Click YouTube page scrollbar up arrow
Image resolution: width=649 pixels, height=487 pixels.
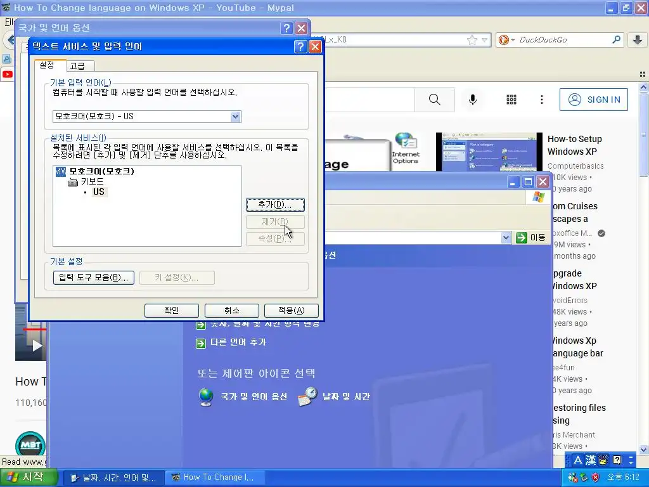[644, 88]
